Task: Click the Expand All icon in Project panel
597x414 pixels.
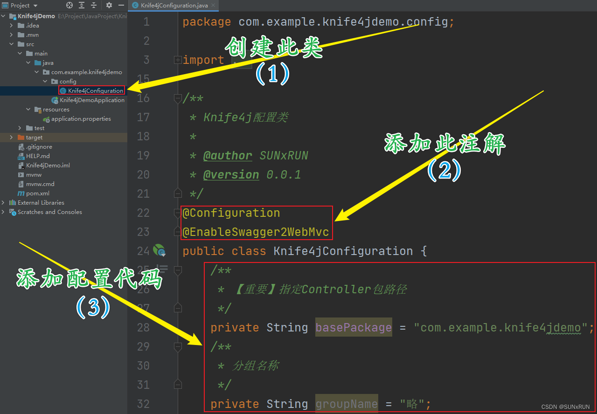Action: [x=82, y=5]
